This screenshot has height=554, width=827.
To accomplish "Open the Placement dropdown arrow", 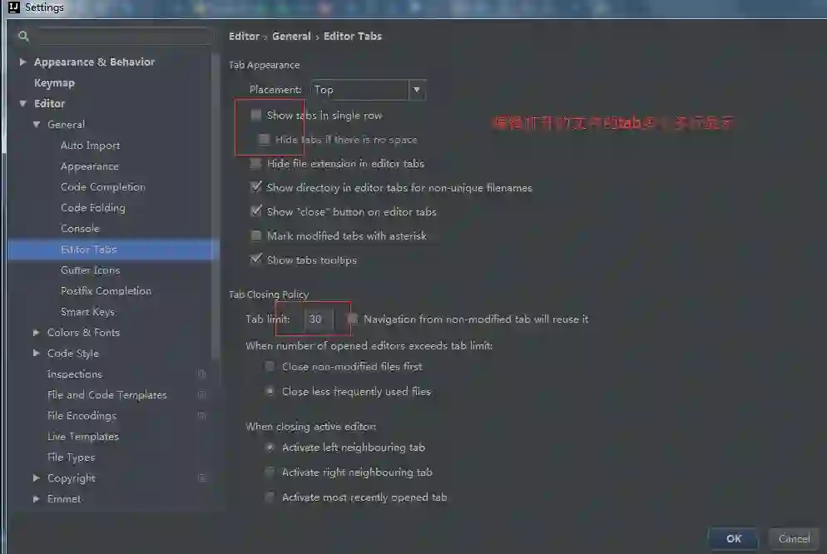I will (417, 90).
